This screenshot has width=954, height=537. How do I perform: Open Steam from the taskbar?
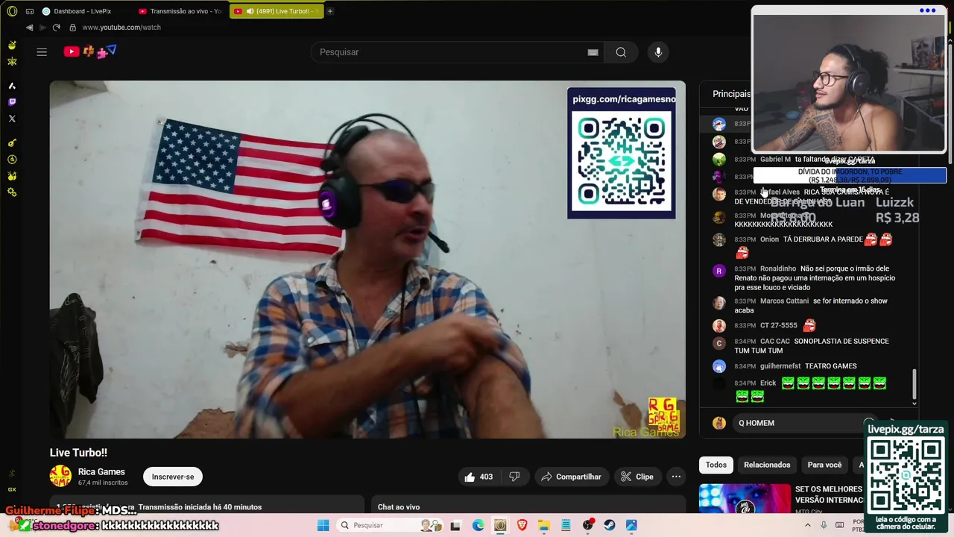point(610,525)
